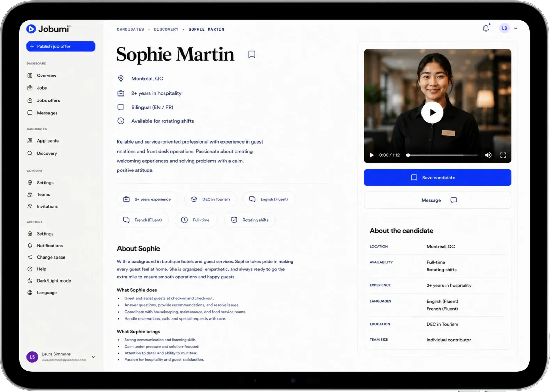Image resolution: width=550 pixels, height=392 pixels.
Task: Click the Individual contributor text
Action: click(x=449, y=340)
